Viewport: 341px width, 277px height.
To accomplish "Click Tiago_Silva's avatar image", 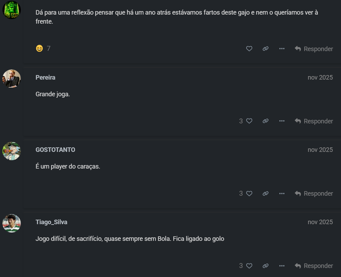I will point(12,223).
